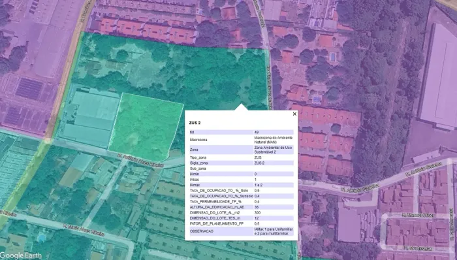Click the ALTURA_DA_EDIFICACAO_m_AE label
The height and width of the screenshot is (260, 457).
point(217,207)
